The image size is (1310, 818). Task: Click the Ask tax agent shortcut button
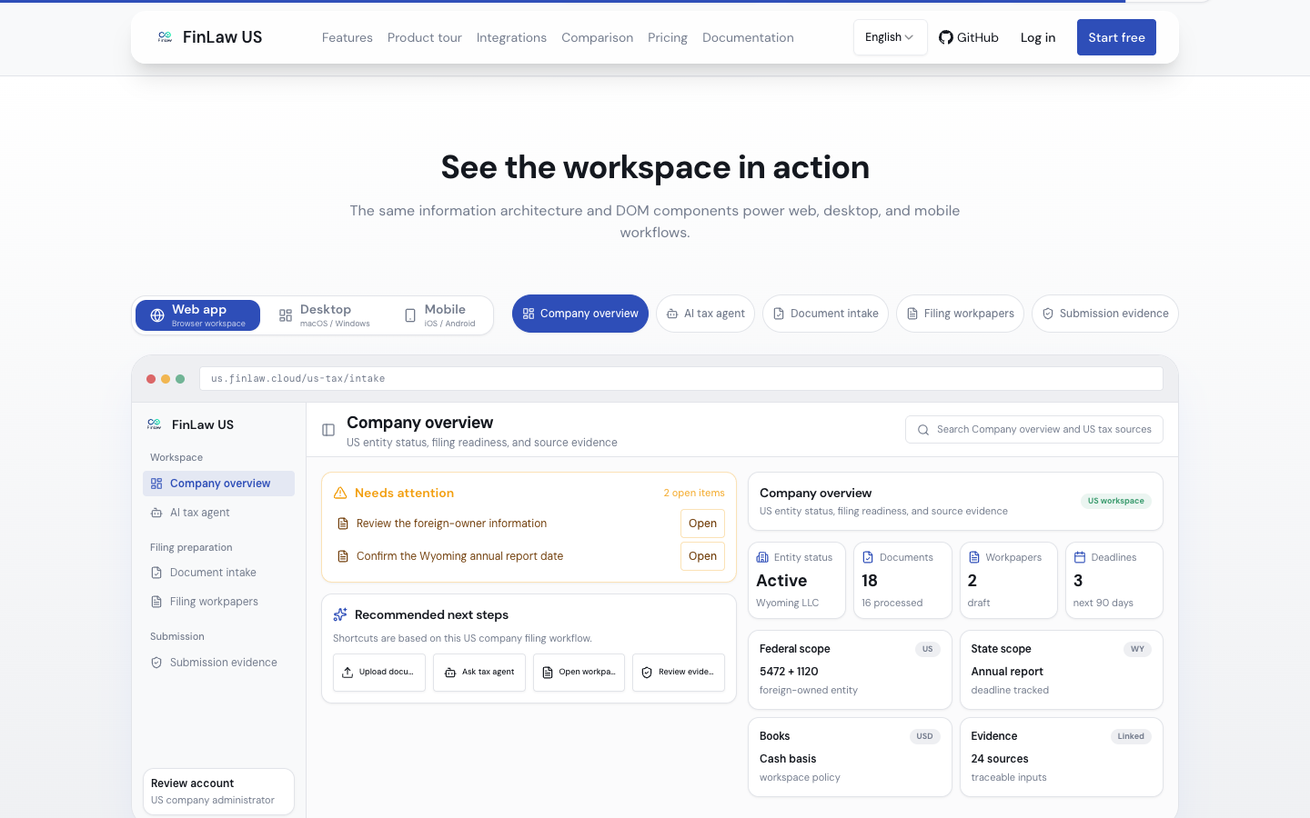tap(479, 673)
